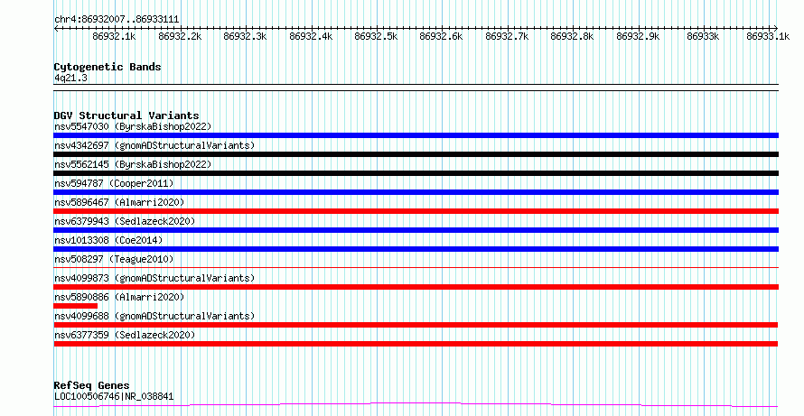The image size is (804, 416).
Task: Click ruler tick labeled 86932.1k
Action: click(x=114, y=36)
